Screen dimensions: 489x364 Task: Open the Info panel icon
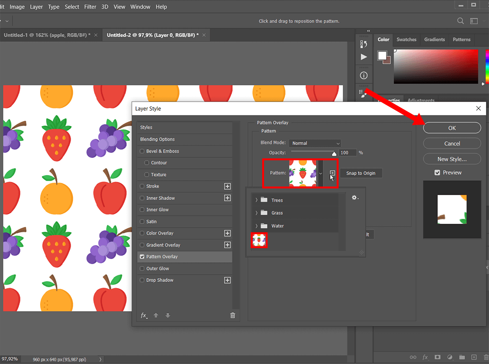coord(363,75)
